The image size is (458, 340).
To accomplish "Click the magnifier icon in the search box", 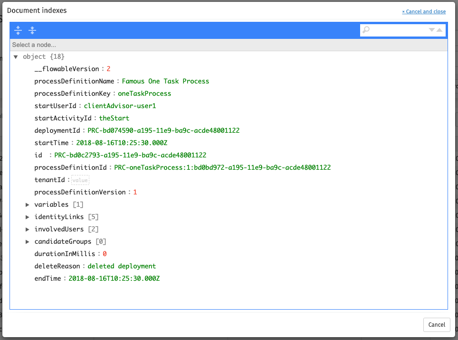I will click(x=366, y=30).
